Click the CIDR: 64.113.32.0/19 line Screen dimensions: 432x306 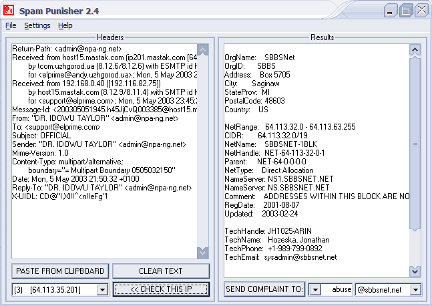click(x=266, y=136)
